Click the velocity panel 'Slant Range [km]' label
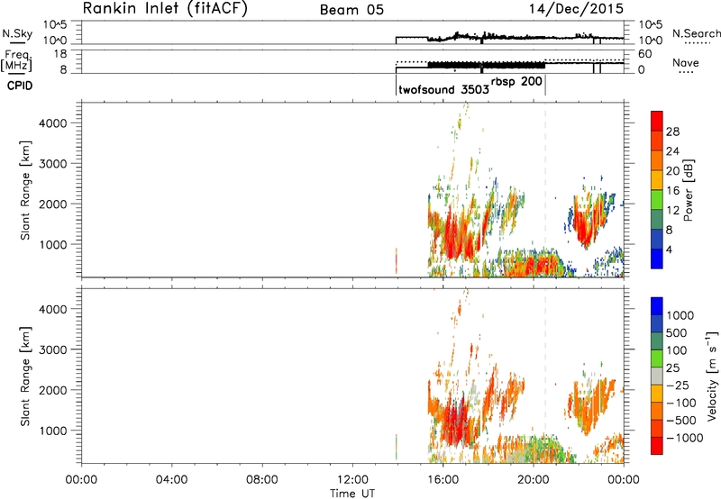The image size is (721, 499). (x=25, y=376)
